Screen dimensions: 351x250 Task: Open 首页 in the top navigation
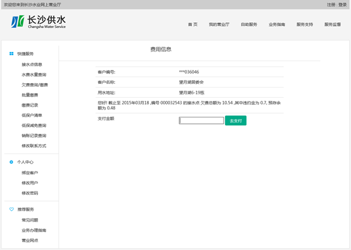(193, 24)
